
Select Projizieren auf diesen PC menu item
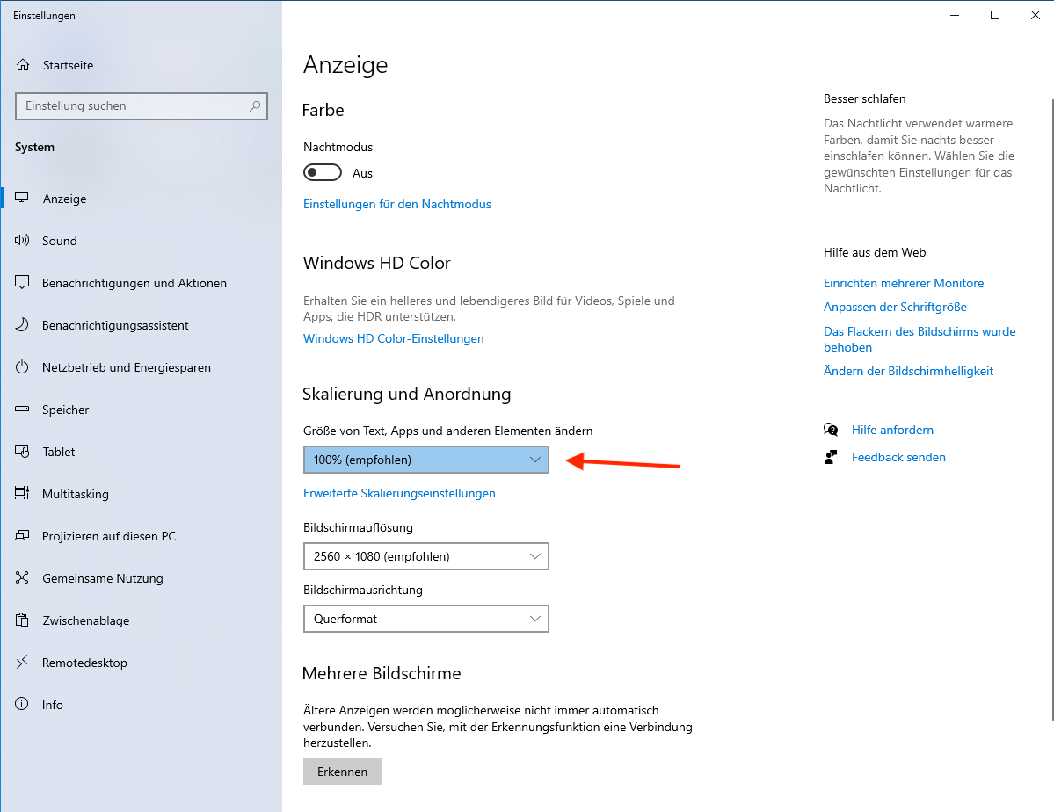(109, 536)
